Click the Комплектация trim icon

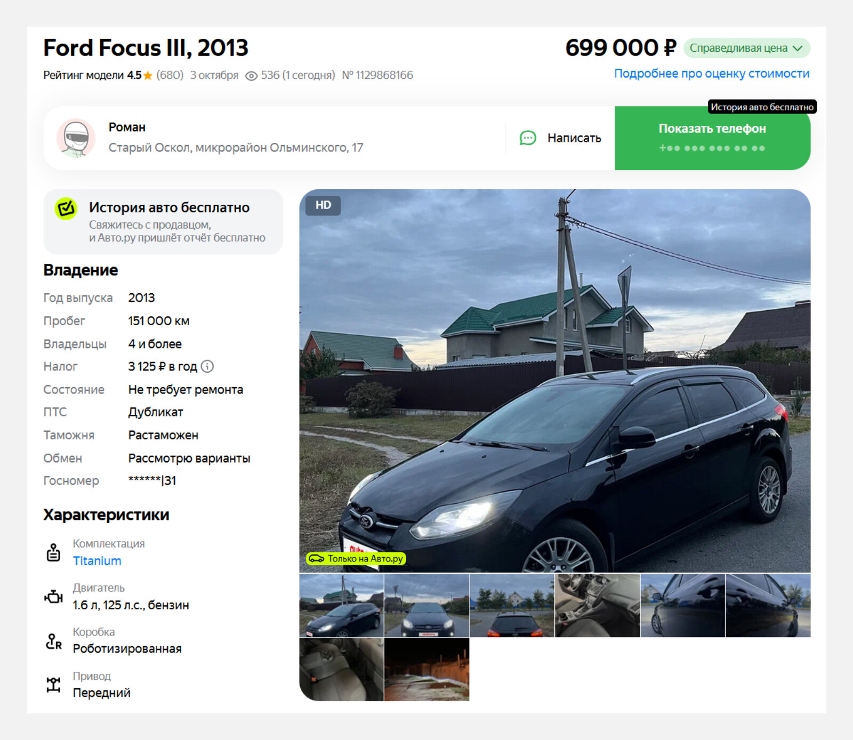click(x=53, y=552)
